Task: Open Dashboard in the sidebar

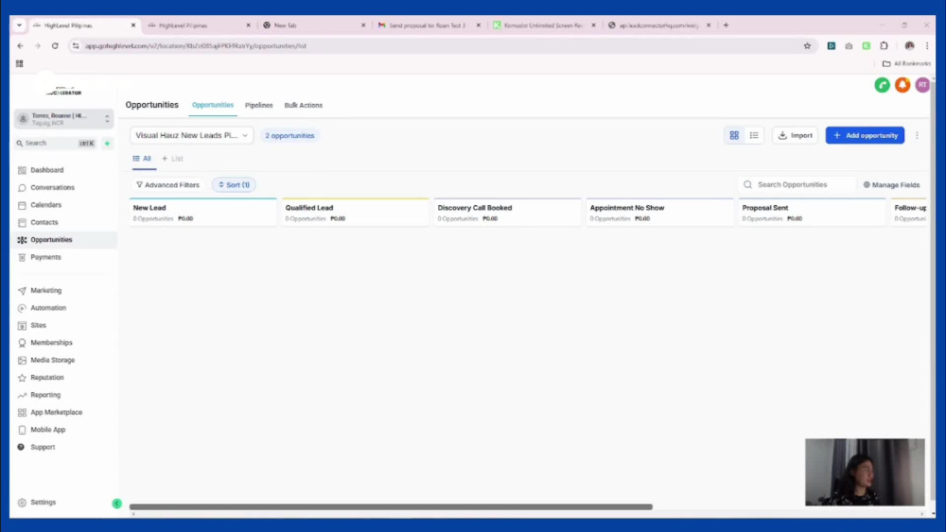Action: pos(46,170)
